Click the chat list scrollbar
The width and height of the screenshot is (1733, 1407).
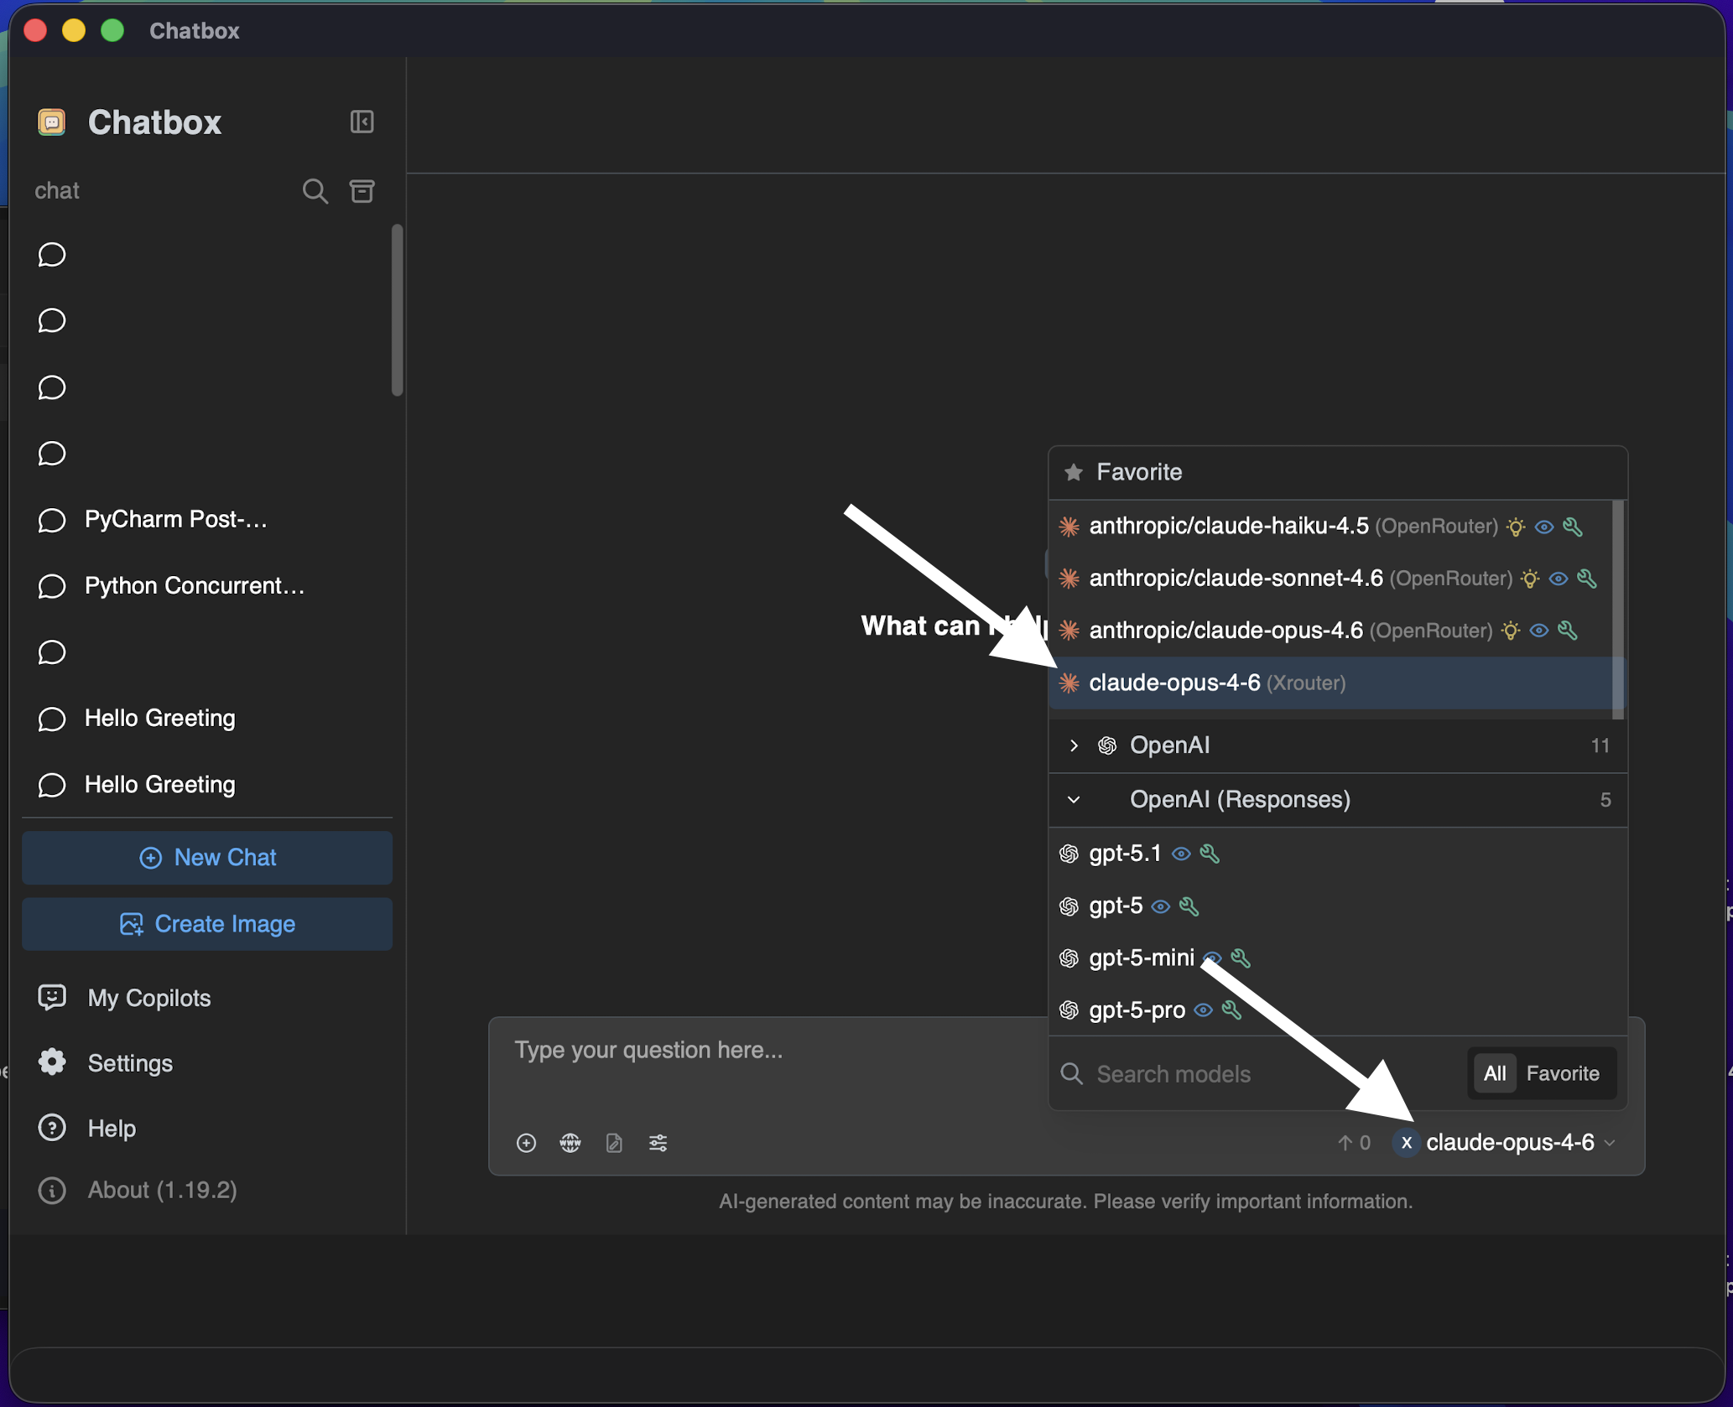[398, 310]
